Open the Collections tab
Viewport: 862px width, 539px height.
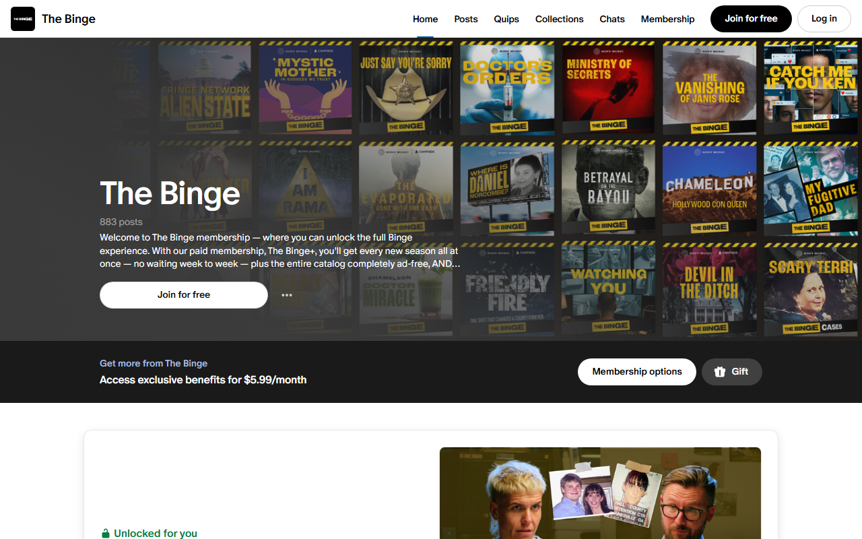click(560, 19)
